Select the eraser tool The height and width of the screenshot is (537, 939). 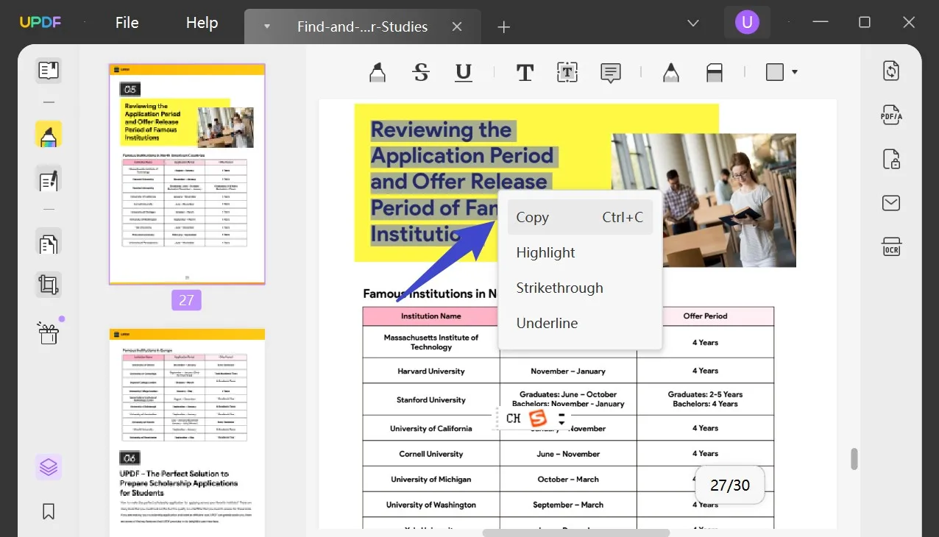714,72
